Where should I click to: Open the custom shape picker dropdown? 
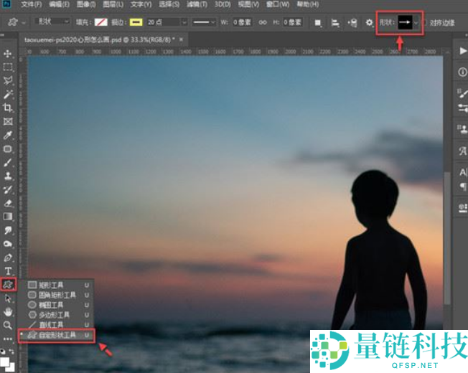[x=416, y=23]
